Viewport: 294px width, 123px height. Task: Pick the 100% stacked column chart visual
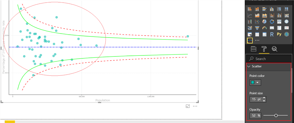point(286,9)
